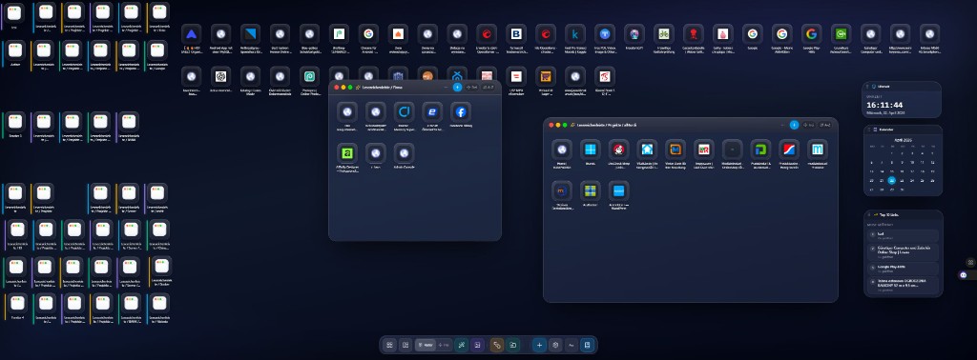Add bookmark with plus in Firma window
Screen dimensions: 977x360
click(x=457, y=88)
